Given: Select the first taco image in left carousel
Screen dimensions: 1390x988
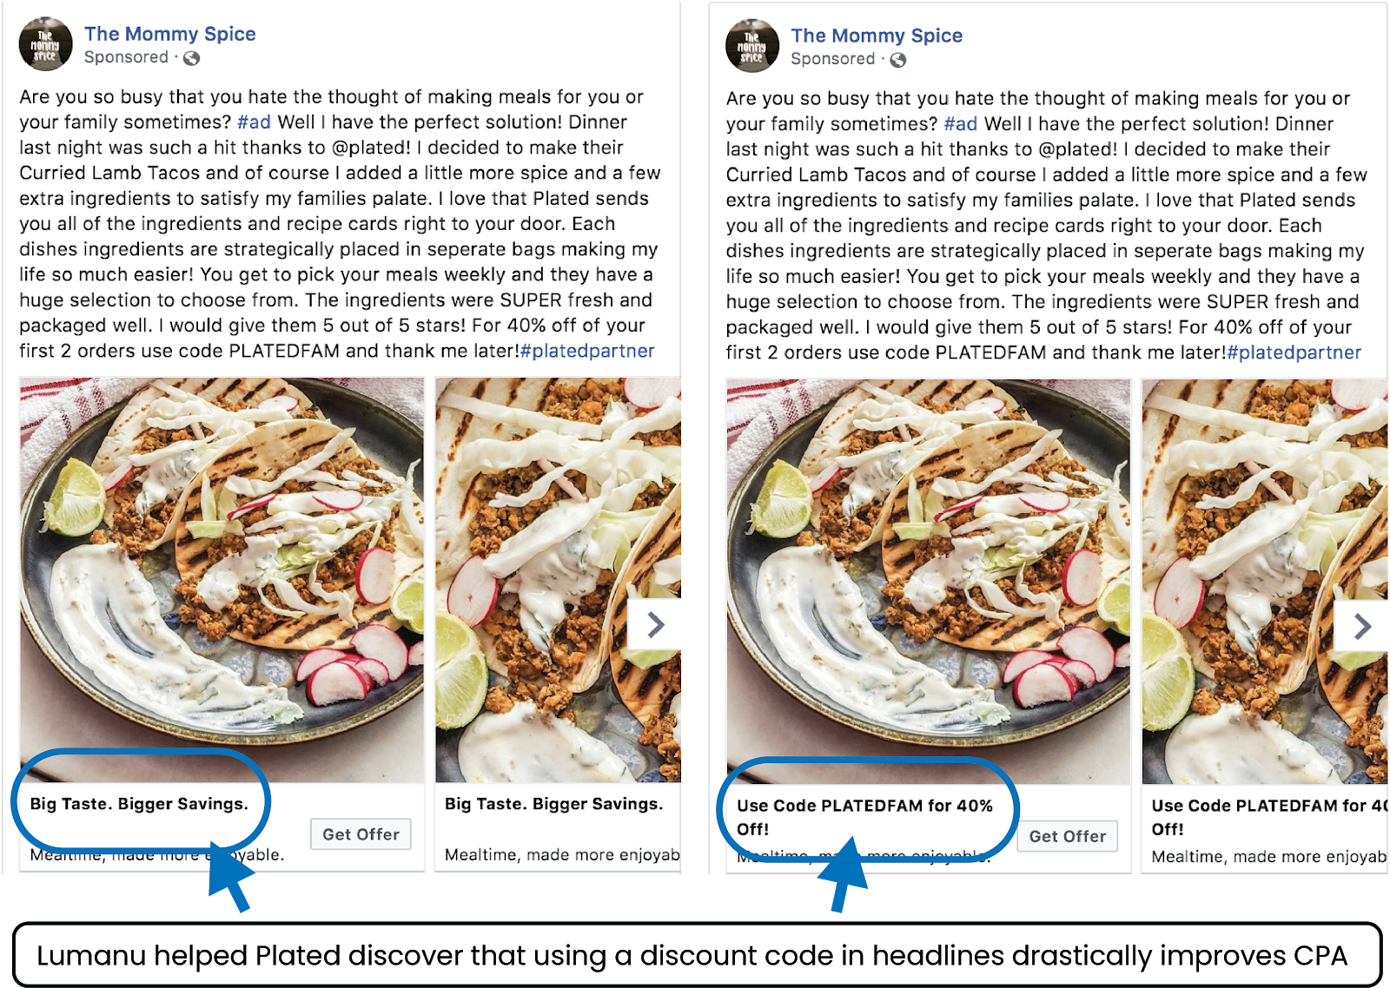Looking at the screenshot, I should coord(222,579).
